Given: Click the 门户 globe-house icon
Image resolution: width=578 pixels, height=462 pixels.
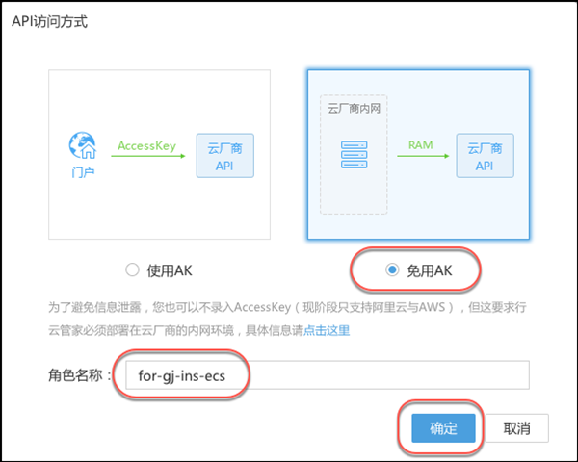Looking at the screenshot, I should (x=83, y=145).
